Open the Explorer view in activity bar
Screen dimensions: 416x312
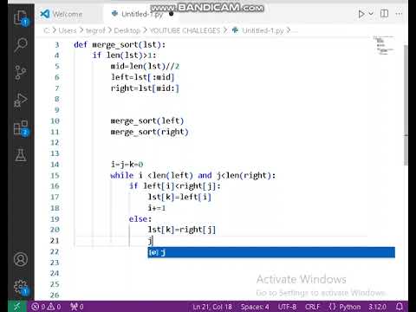pyautogui.click(x=21, y=18)
